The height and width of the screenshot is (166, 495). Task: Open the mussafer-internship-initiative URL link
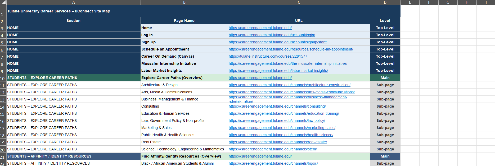(x=288, y=63)
